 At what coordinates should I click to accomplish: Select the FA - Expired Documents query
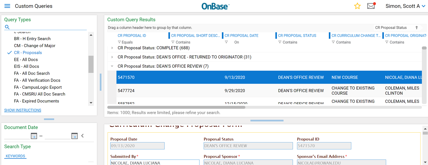[x=37, y=101]
